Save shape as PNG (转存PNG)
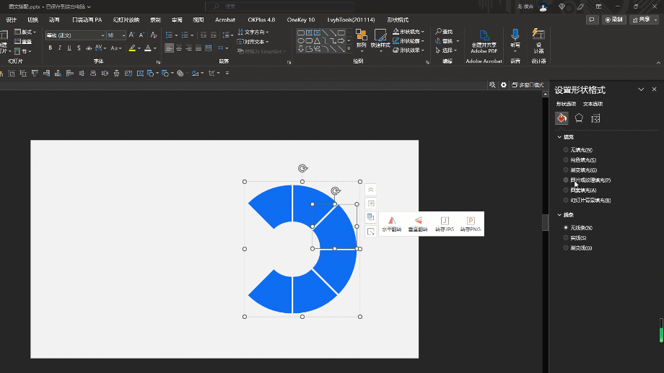Viewport: 664px width, 373px height. click(471, 224)
